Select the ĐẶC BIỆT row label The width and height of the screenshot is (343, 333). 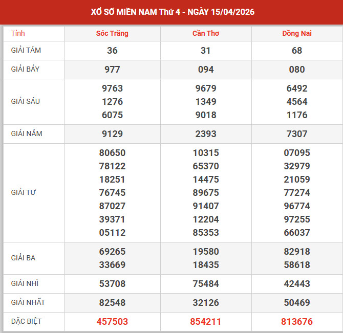point(27,321)
